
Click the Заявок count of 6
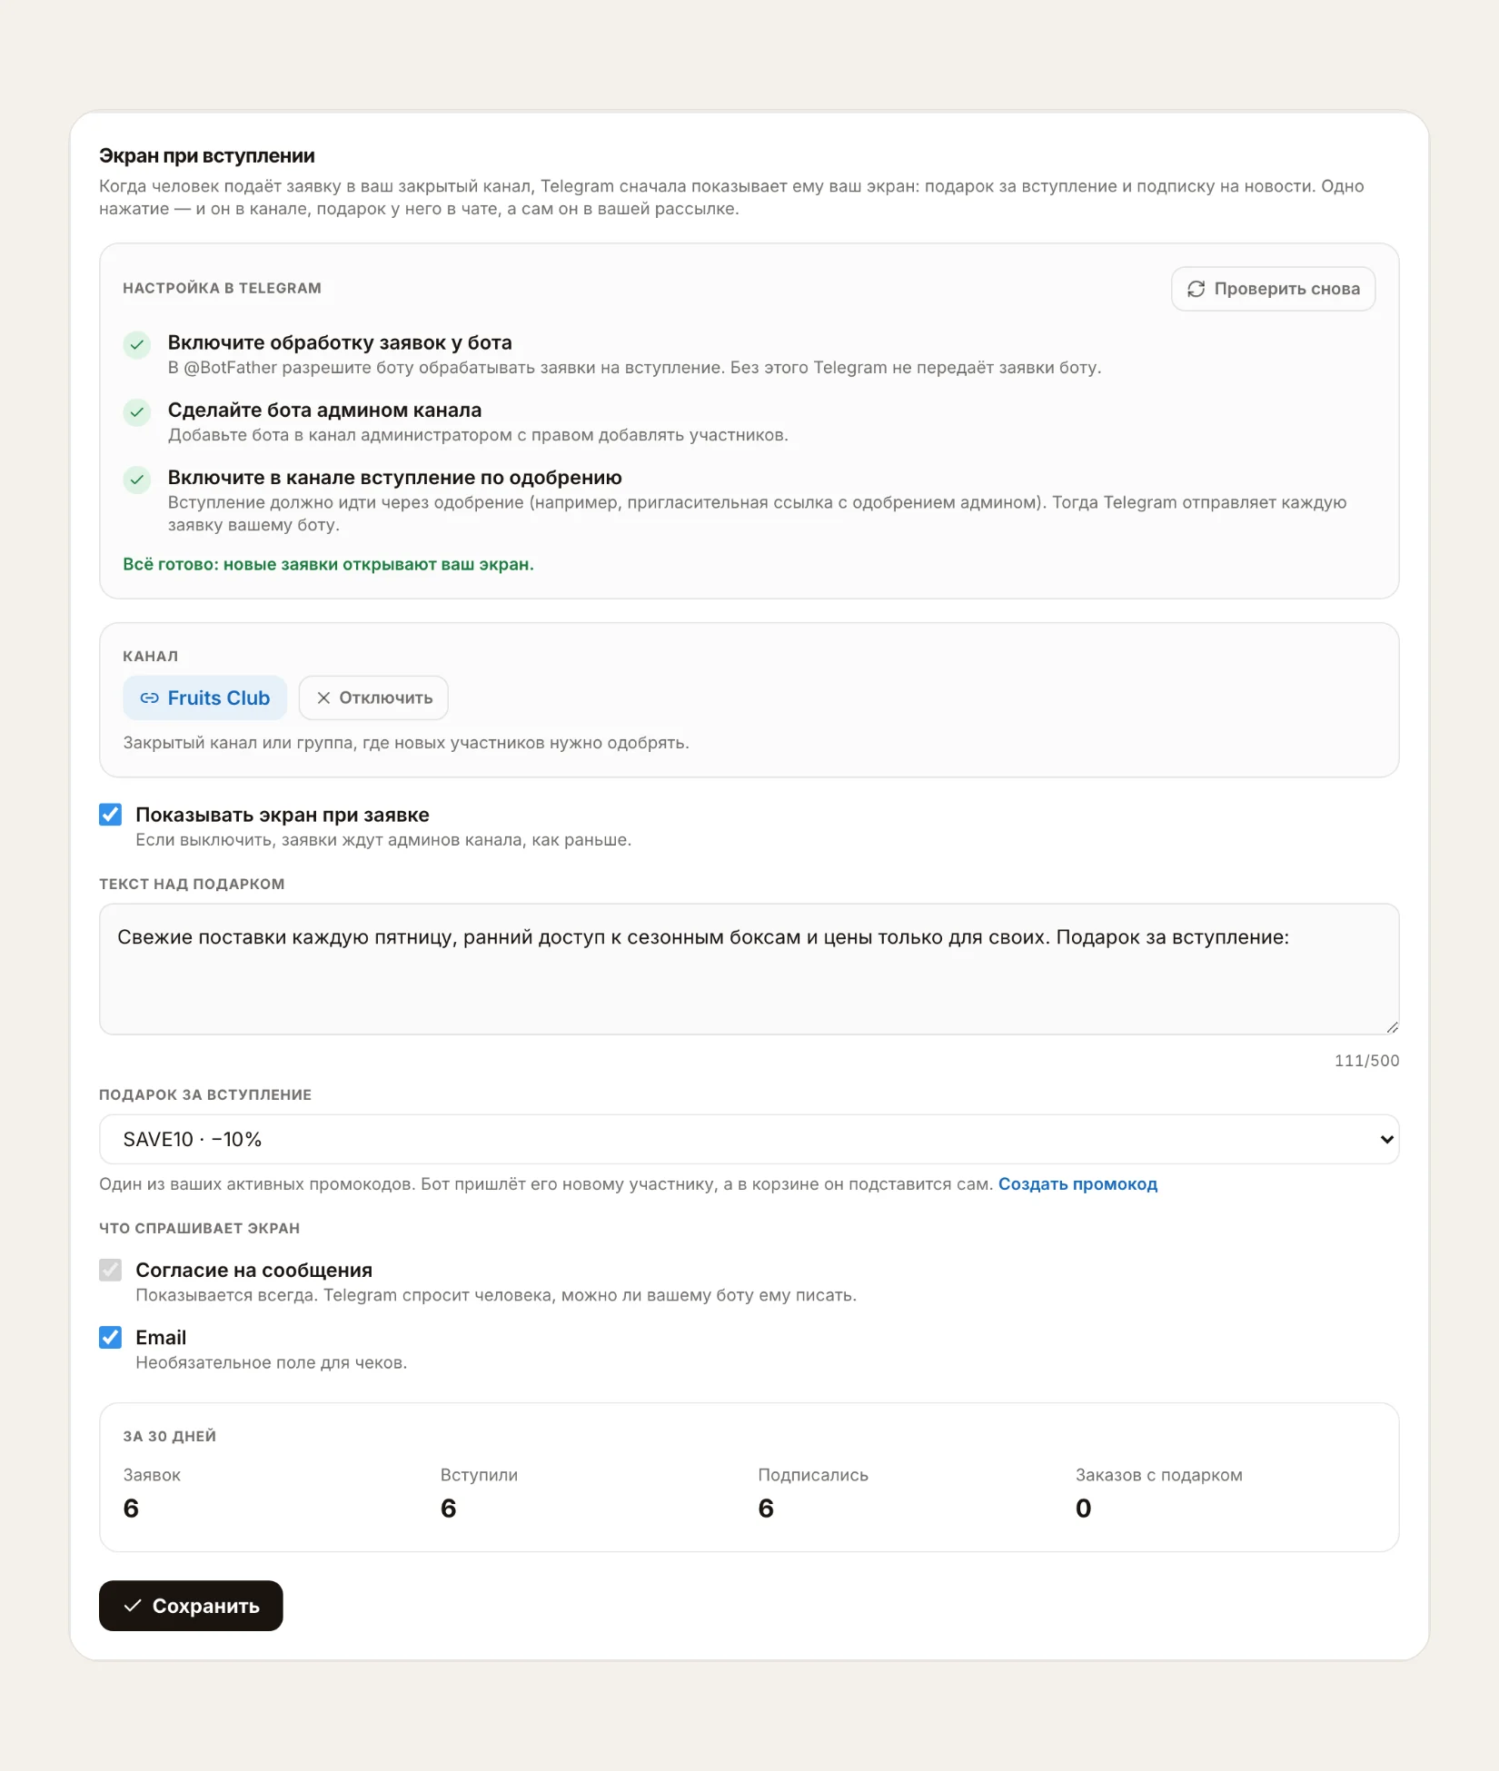pyautogui.click(x=131, y=1509)
